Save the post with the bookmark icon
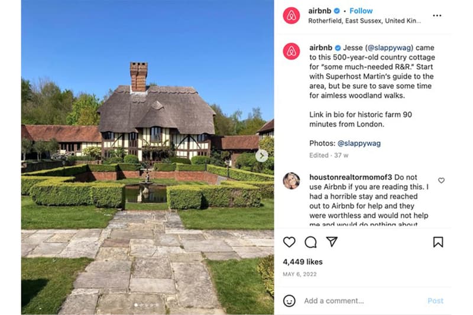 438,242
